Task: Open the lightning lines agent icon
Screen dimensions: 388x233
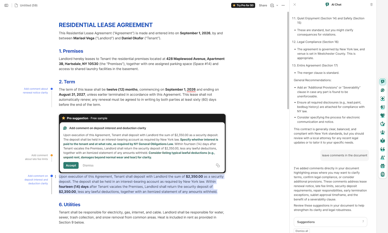Action: click(383, 107)
